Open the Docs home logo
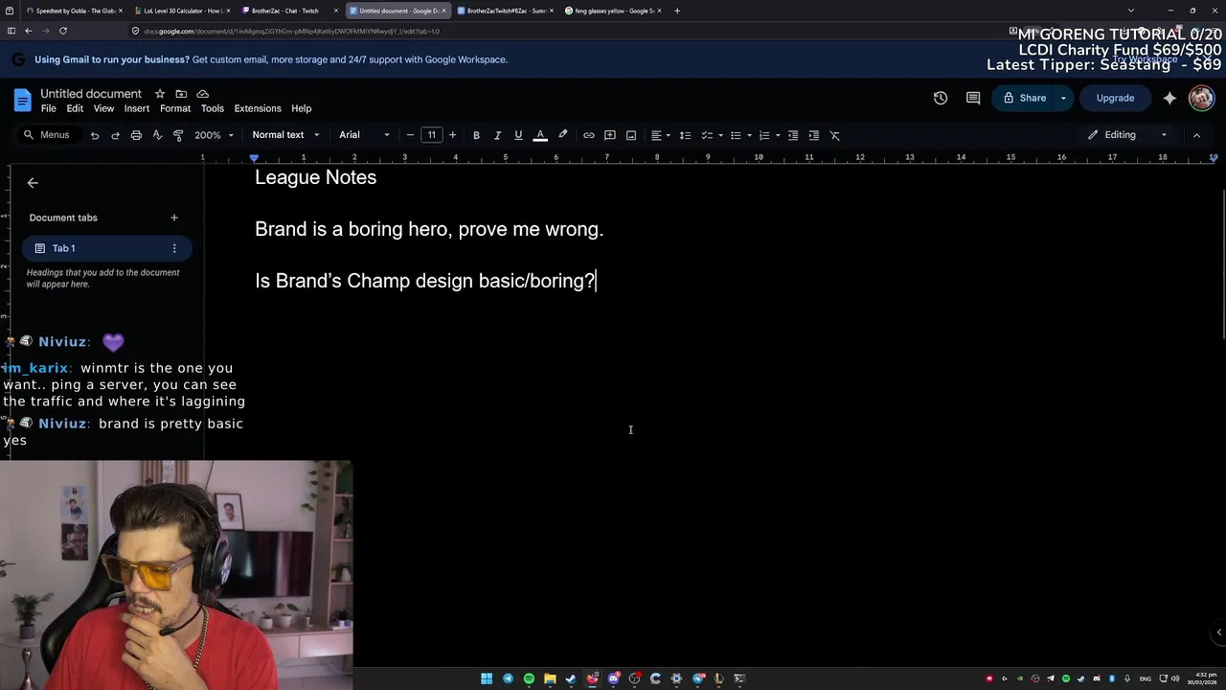Viewport: 1226px width, 690px height. coord(22,100)
